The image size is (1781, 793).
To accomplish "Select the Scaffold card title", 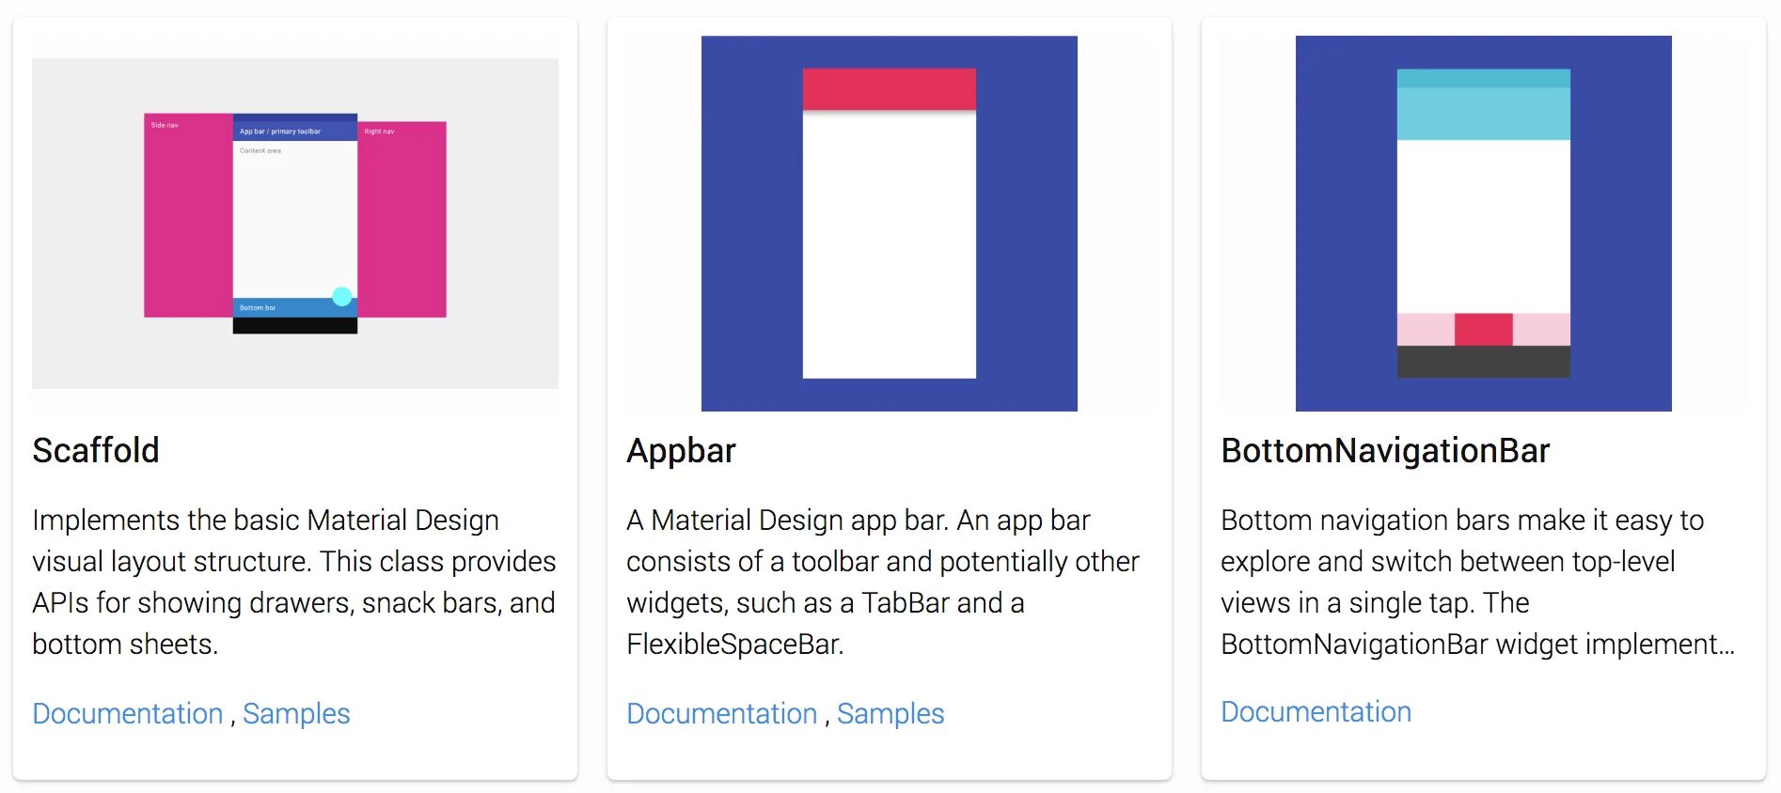I will [x=96, y=451].
